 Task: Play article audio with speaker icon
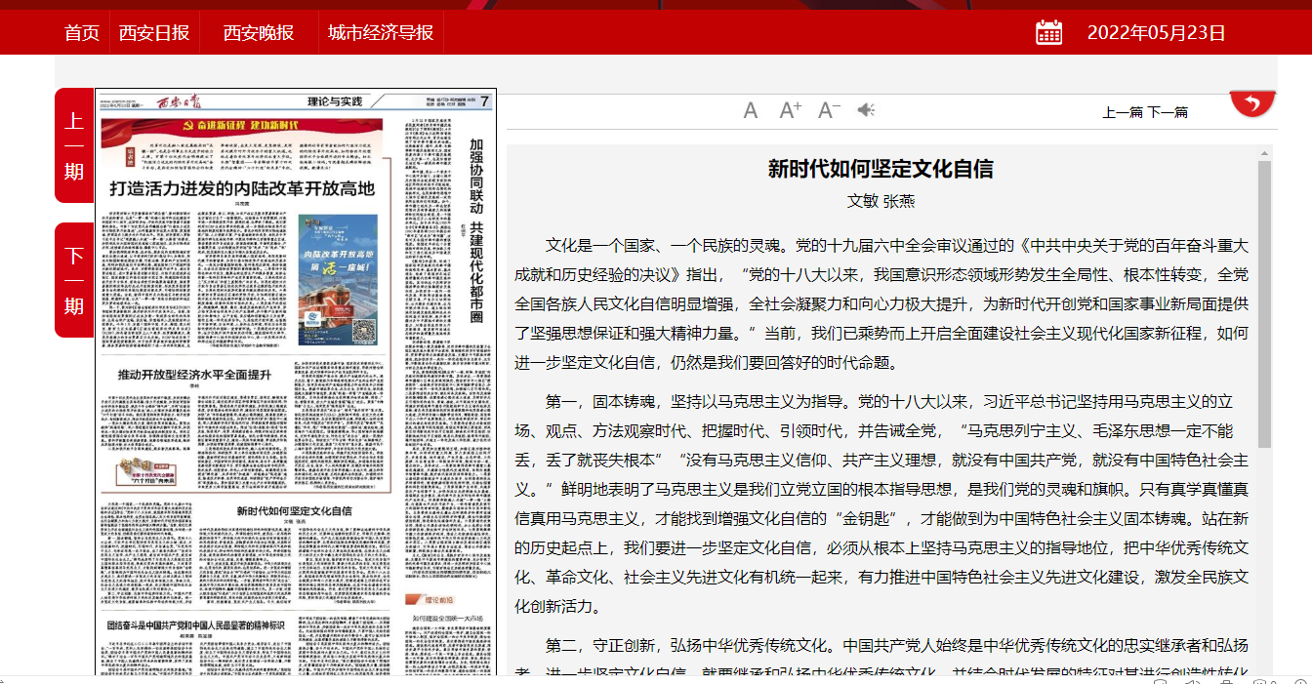866,110
